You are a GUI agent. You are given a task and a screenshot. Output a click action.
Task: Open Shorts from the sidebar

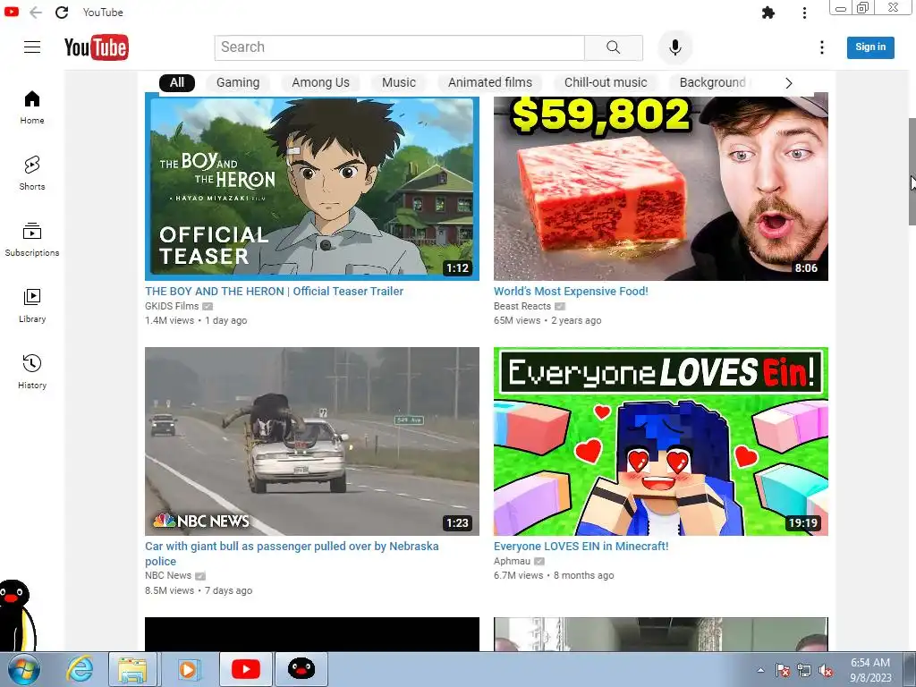tap(32, 174)
